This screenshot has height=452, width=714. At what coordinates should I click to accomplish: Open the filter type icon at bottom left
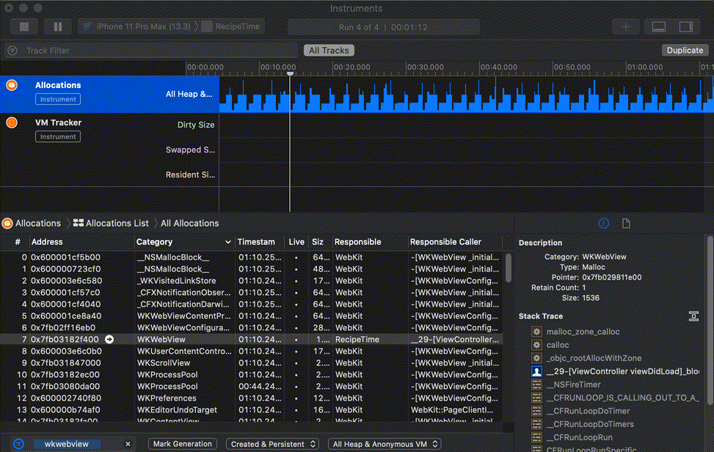(18, 444)
